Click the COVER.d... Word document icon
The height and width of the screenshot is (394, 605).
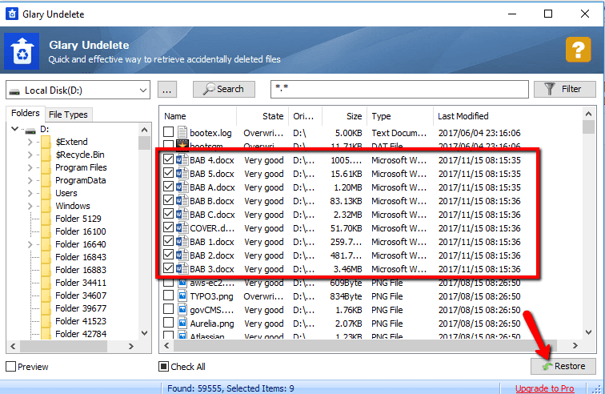pos(182,228)
